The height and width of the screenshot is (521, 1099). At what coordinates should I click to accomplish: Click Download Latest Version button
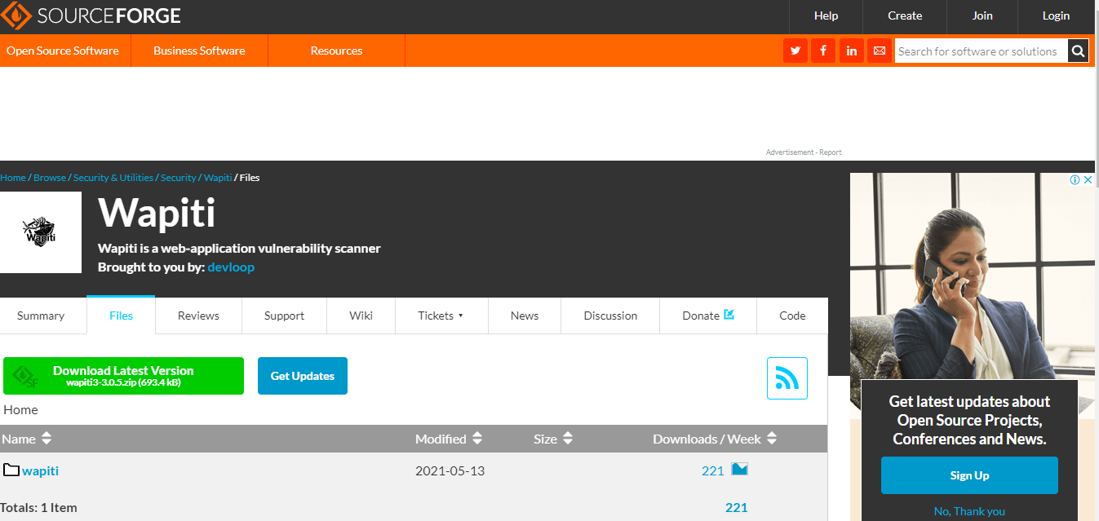coord(123,376)
